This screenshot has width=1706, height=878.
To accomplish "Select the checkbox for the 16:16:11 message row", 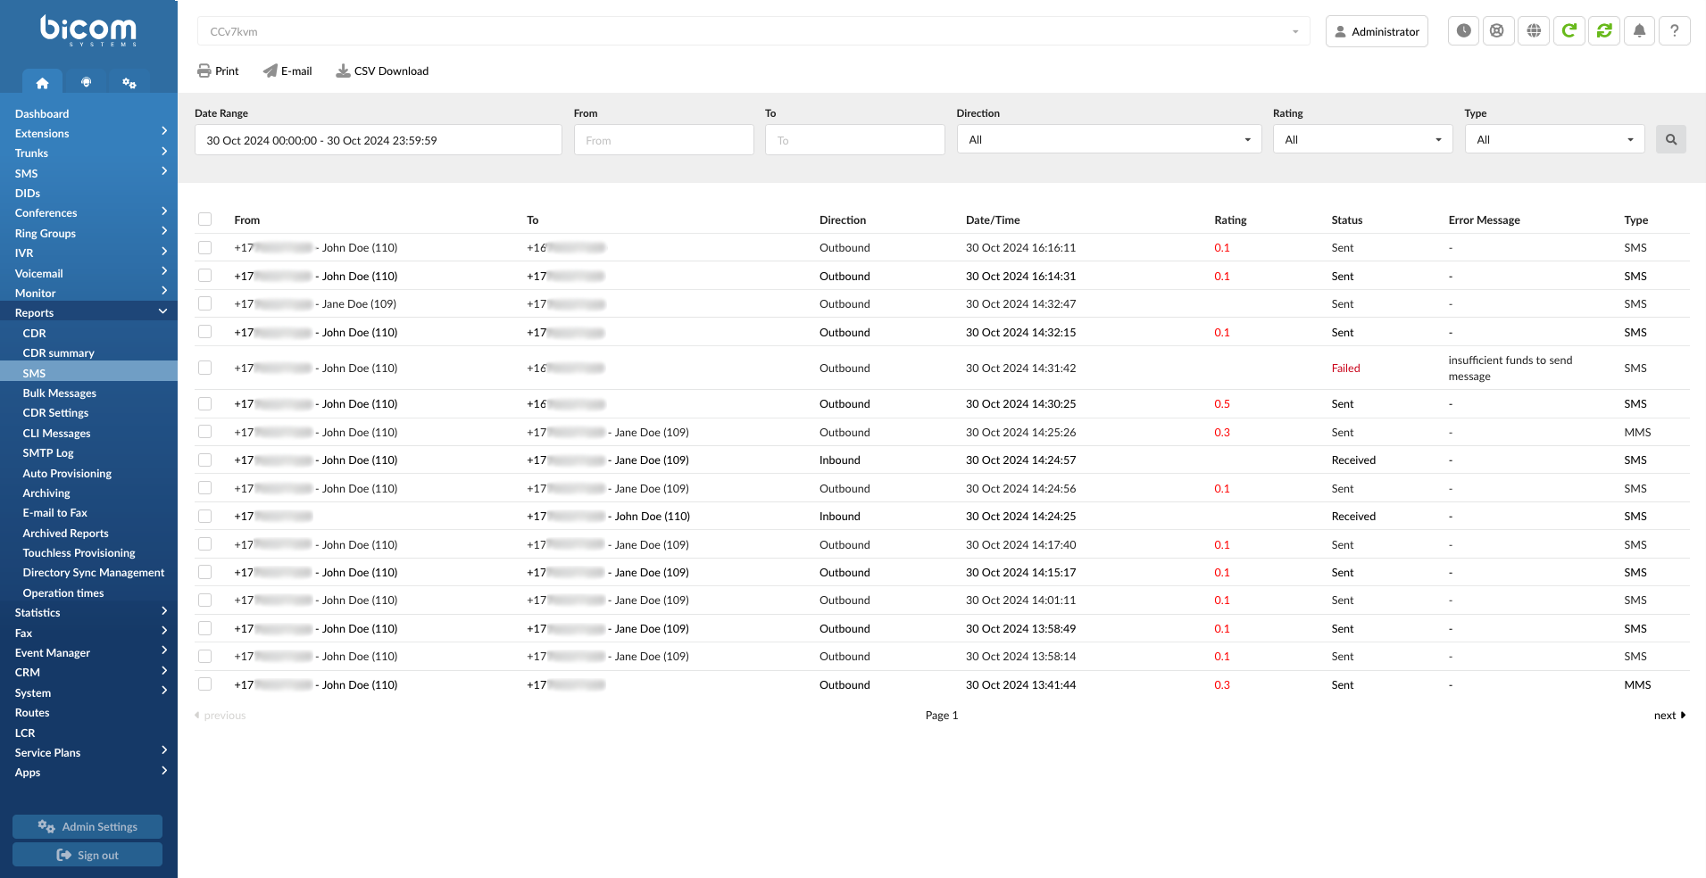I will tap(205, 248).
